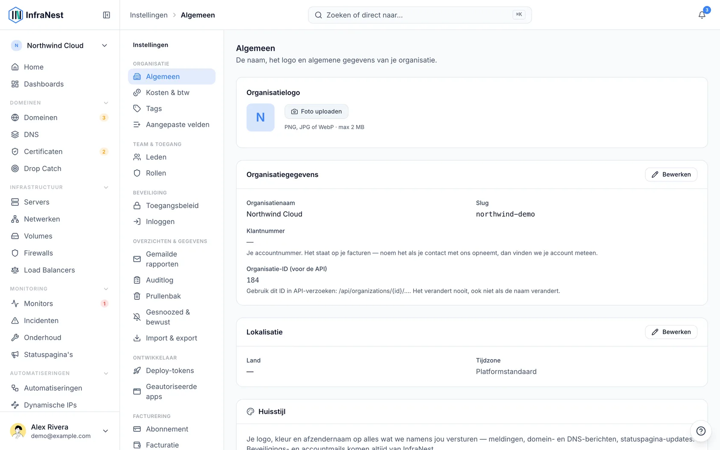720x450 pixels.
Task: Edit Organisatiegegevens with Bewerken
Action: 671,174
